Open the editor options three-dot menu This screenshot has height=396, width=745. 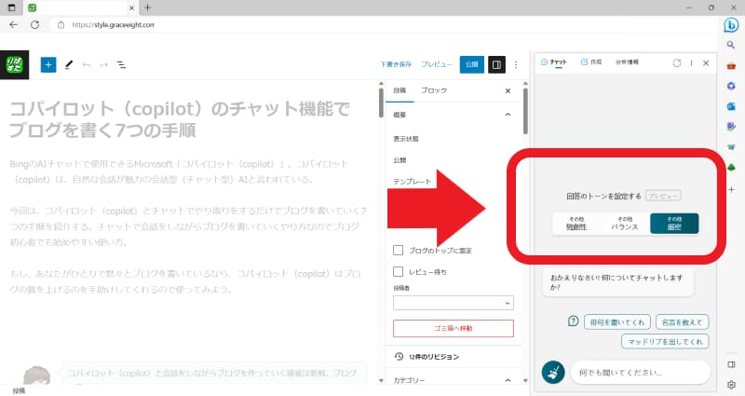pos(516,64)
